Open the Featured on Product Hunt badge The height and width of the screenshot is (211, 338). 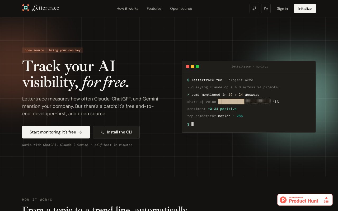point(305,200)
